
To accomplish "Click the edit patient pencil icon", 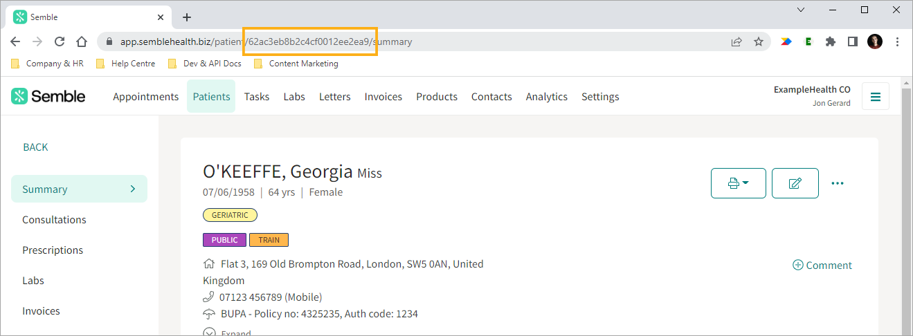I will (795, 183).
